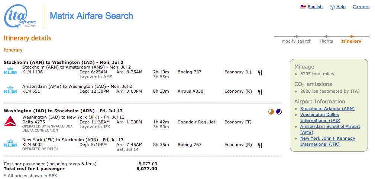
Task: Go to the Modify search step
Action: pyautogui.click(x=297, y=41)
